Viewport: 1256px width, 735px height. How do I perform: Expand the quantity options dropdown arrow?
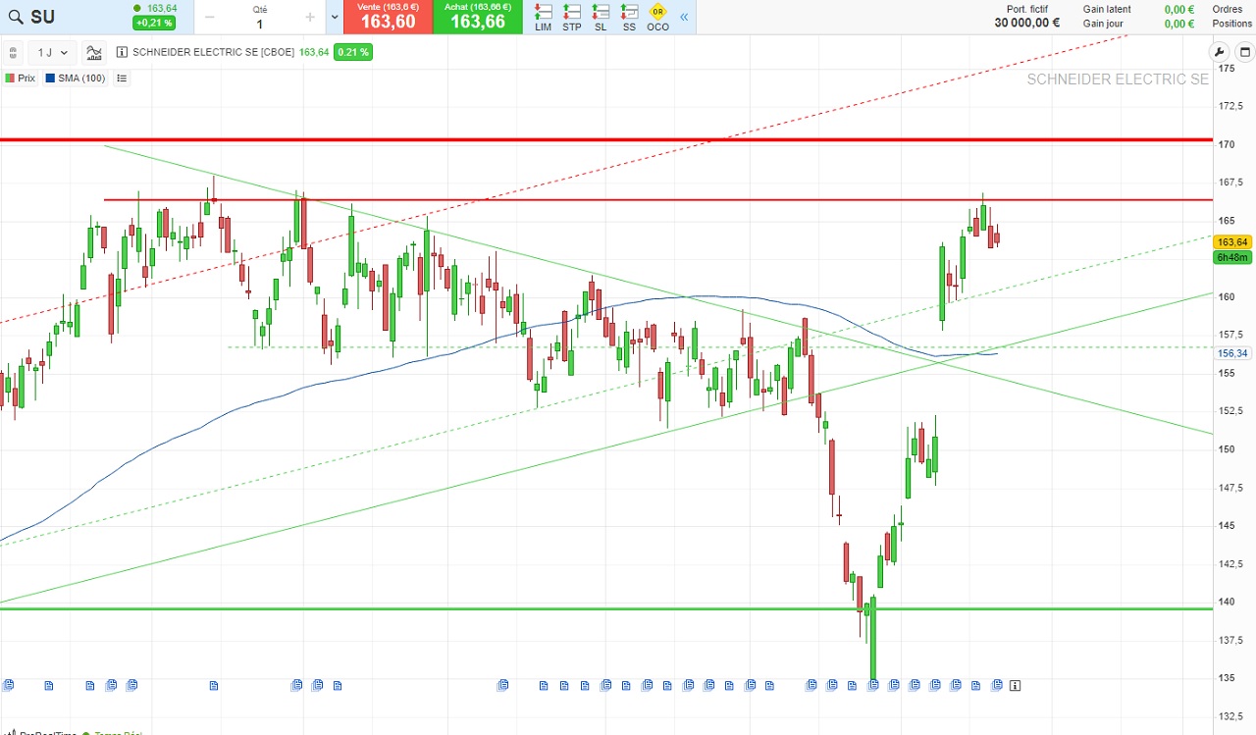click(335, 17)
